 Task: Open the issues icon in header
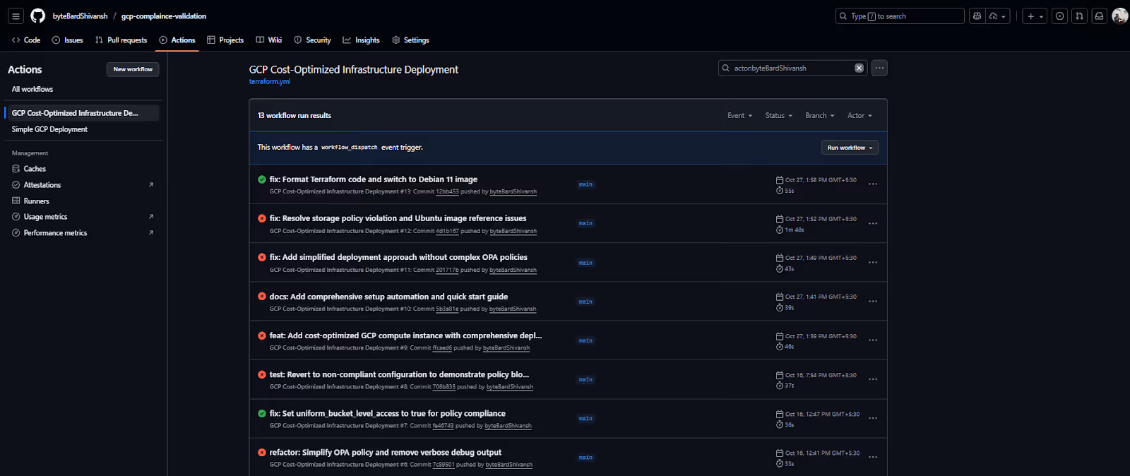[1059, 16]
